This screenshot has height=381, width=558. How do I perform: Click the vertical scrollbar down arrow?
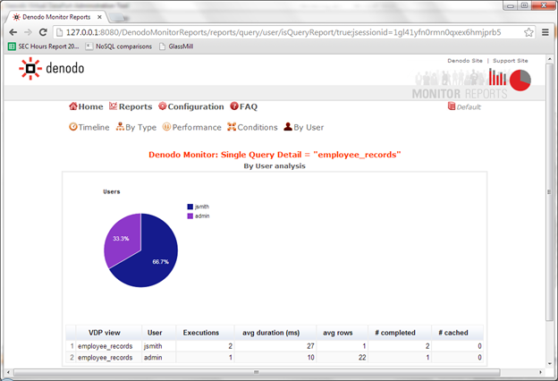click(x=549, y=363)
